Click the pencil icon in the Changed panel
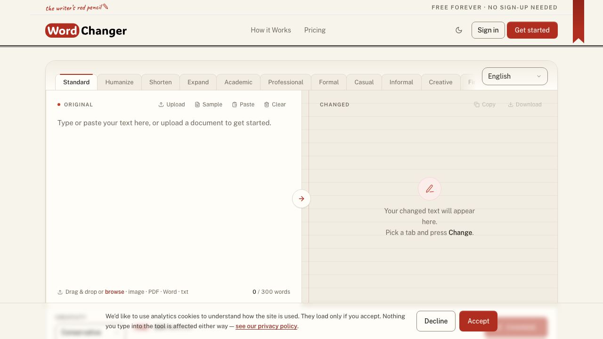This screenshot has height=339, width=603. 430,189
